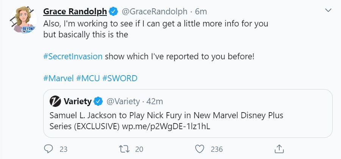This screenshot has width=341, height=159.
Task: Click Grace Randolph's blue verified badge
Action: tap(113, 11)
